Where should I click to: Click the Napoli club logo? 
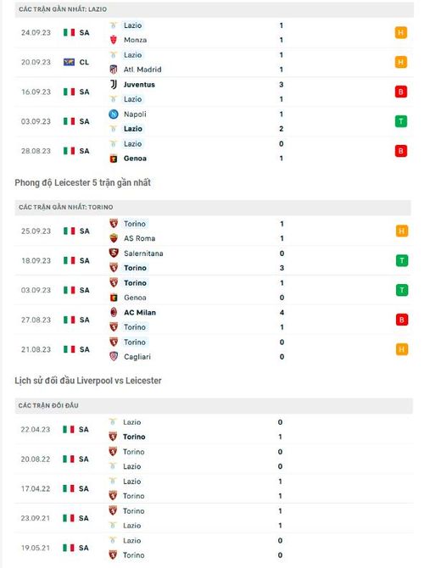pyautogui.click(x=114, y=114)
